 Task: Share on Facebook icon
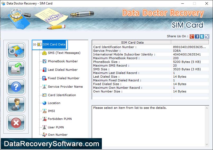pos(197,36)
